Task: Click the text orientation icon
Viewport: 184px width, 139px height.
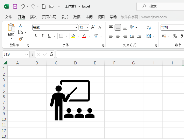Action: [132, 27]
